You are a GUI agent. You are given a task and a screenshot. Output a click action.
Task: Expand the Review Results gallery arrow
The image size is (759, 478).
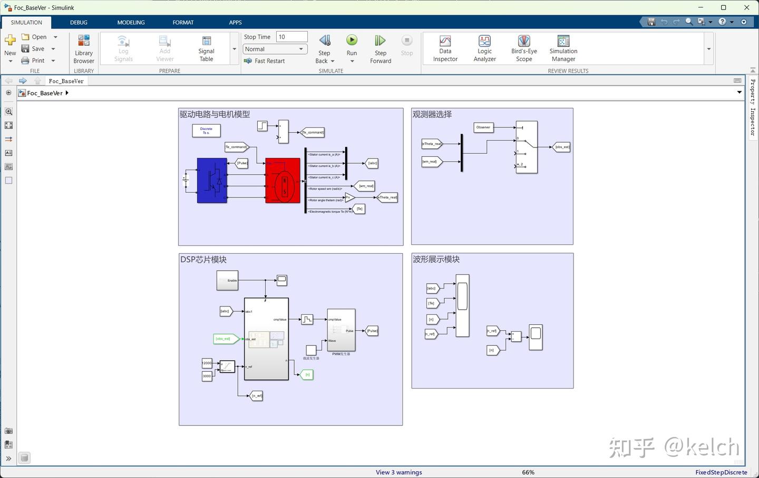[709, 49]
